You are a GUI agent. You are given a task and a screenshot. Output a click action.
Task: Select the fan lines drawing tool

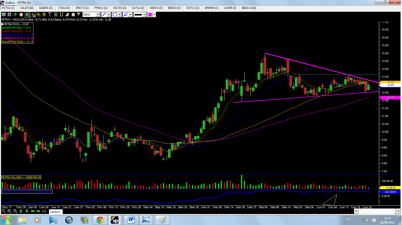coord(126,14)
